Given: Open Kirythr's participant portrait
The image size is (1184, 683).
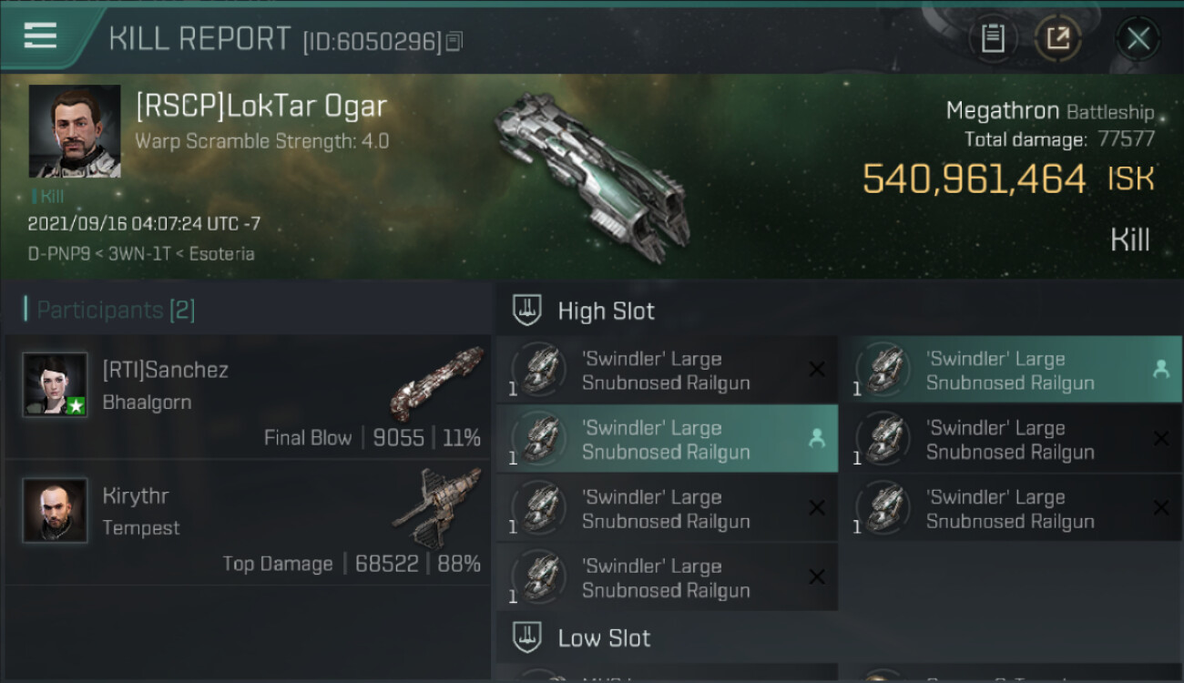Looking at the screenshot, I should [x=56, y=511].
